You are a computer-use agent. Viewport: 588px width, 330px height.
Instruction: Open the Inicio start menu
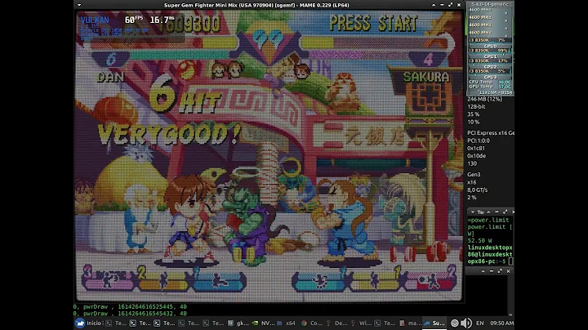pyautogui.click(x=88, y=323)
